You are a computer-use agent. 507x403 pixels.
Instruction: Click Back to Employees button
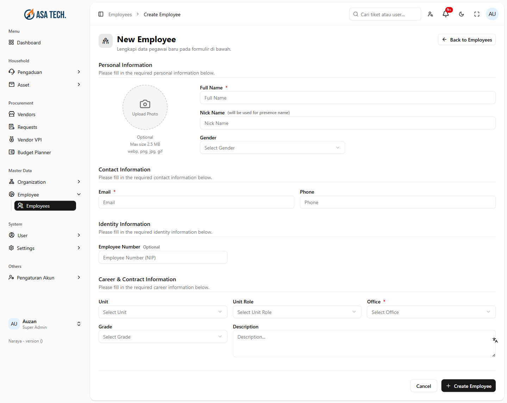pyautogui.click(x=467, y=40)
